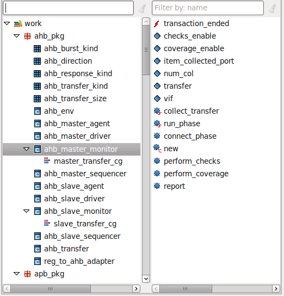Click the members horizontal scrollbar right arrow

(276, 288)
